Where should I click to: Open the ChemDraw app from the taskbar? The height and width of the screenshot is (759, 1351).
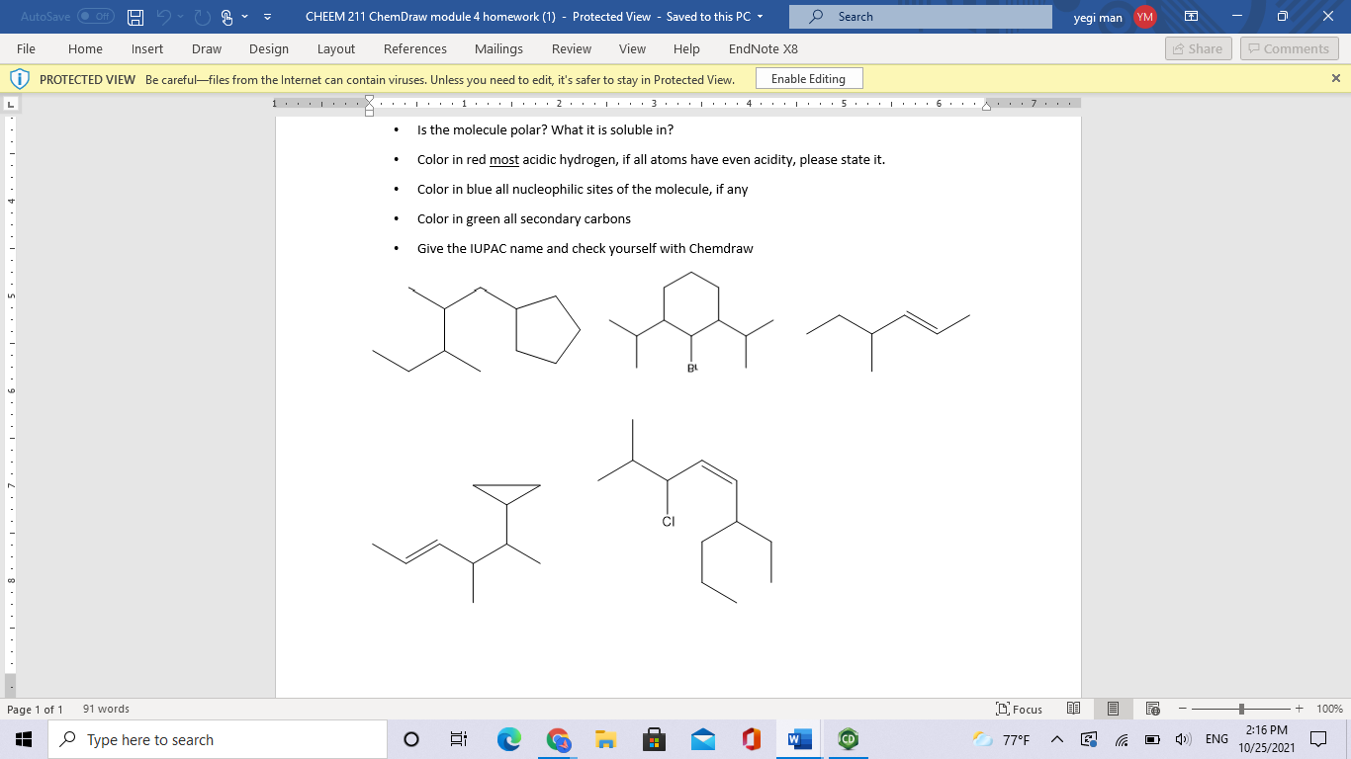click(848, 738)
